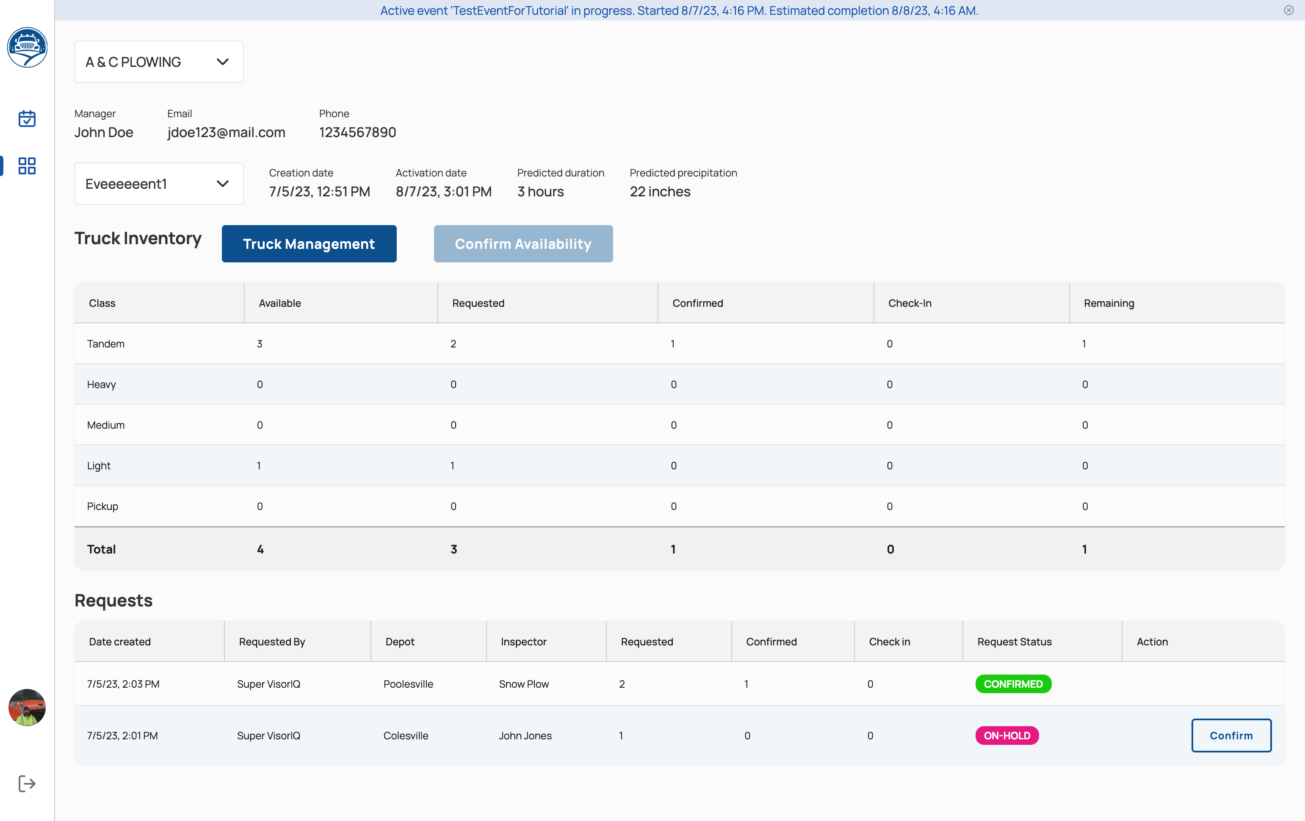Click the Request Status column header
This screenshot has height=821, width=1305.
tap(1014, 641)
